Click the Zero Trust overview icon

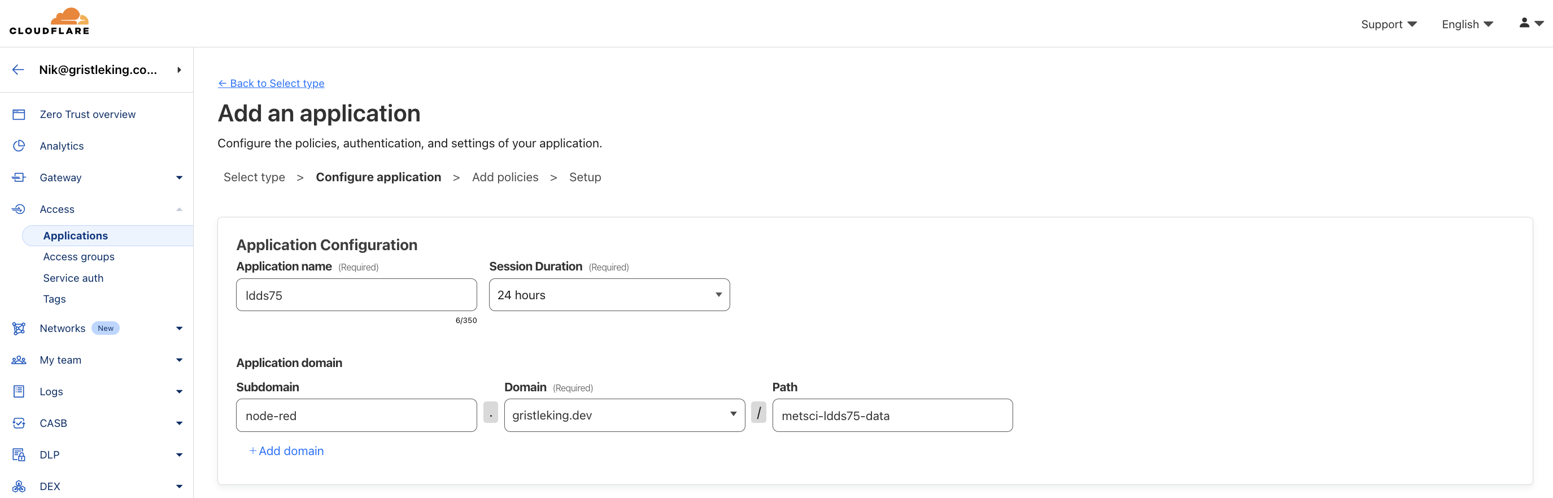(x=19, y=115)
